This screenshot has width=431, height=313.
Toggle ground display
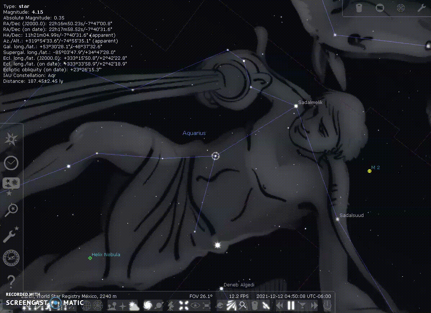[x=112, y=305]
